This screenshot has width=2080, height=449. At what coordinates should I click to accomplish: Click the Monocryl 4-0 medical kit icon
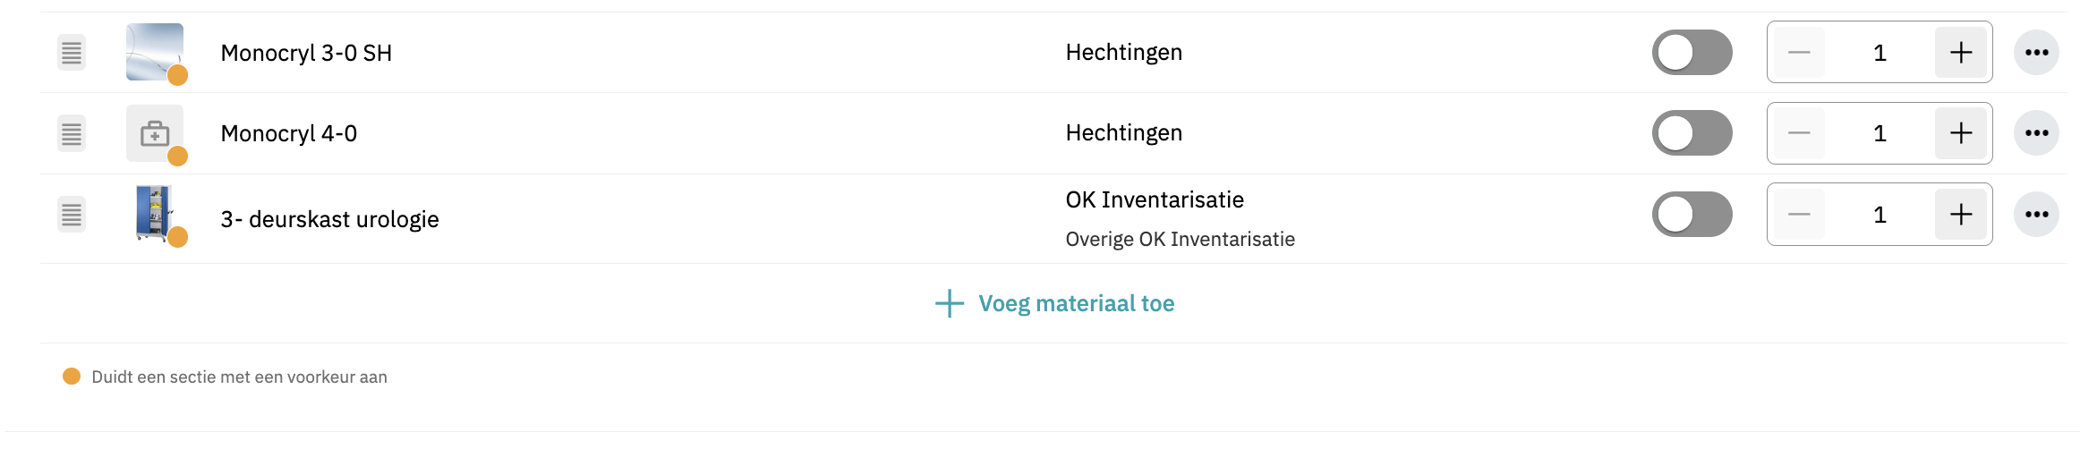(x=154, y=134)
